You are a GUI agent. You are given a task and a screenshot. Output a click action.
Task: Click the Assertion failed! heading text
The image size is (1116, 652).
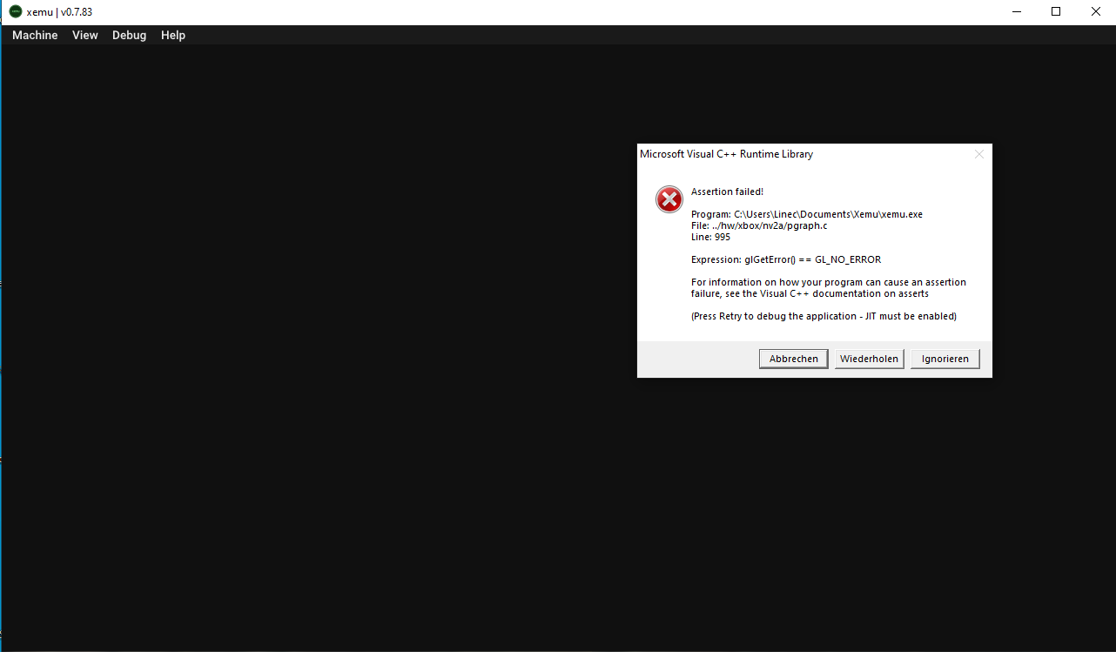point(727,192)
